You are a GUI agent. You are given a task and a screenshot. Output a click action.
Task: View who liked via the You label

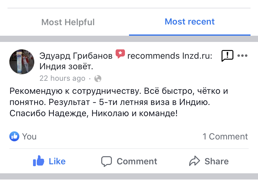(x=29, y=137)
